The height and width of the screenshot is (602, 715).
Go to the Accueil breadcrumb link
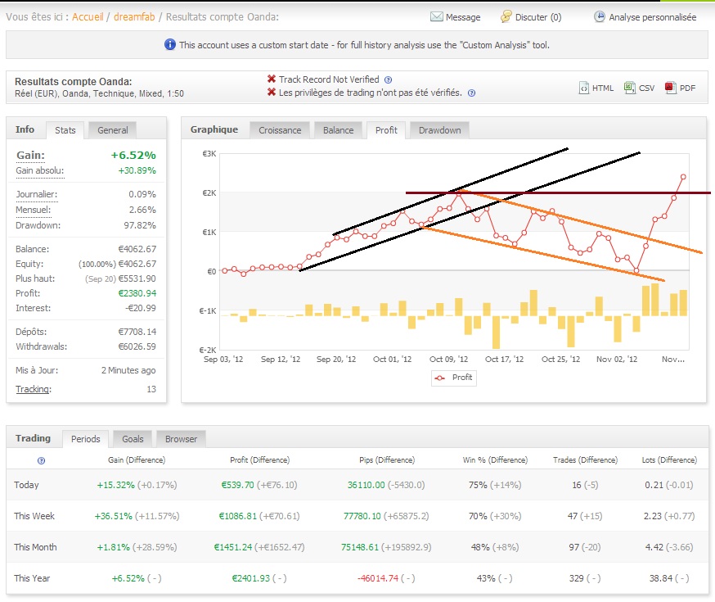coord(88,16)
